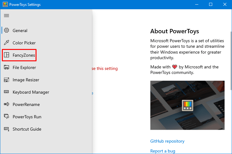Click the PowerToys promotional image
Viewport: 232px width, 154px height.
[187, 105]
